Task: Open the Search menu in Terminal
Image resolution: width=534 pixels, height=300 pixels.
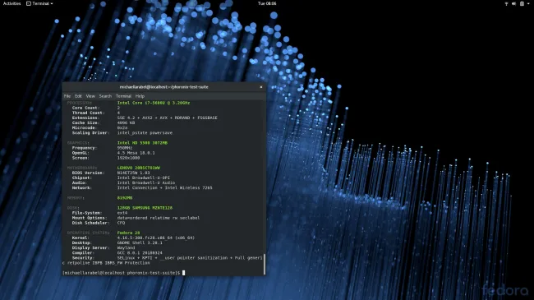Action: click(x=105, y=96)
